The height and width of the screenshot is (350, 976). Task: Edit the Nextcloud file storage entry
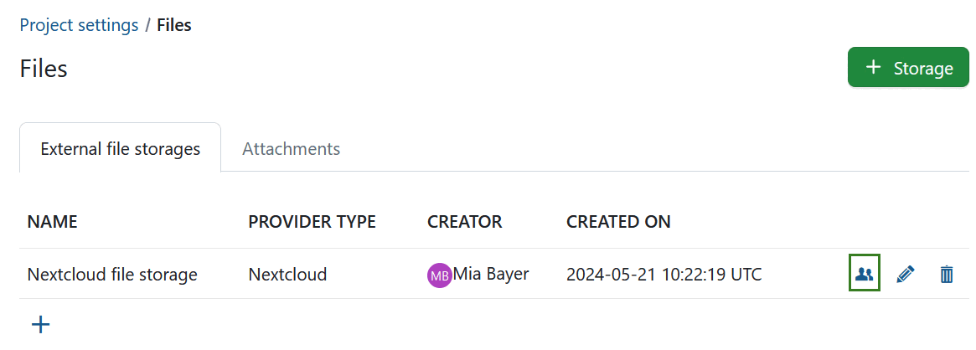906,274
